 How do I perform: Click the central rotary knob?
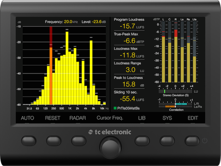click(x=110, y=144)
